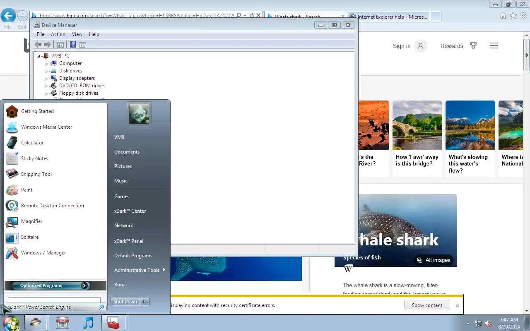Open Getting Started from Start menu
This screenshot has width=530, height=331.
tap(37, 111)
